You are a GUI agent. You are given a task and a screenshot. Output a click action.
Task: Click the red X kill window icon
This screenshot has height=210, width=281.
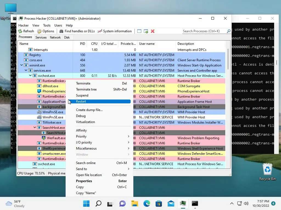click(x=153, y=31)
